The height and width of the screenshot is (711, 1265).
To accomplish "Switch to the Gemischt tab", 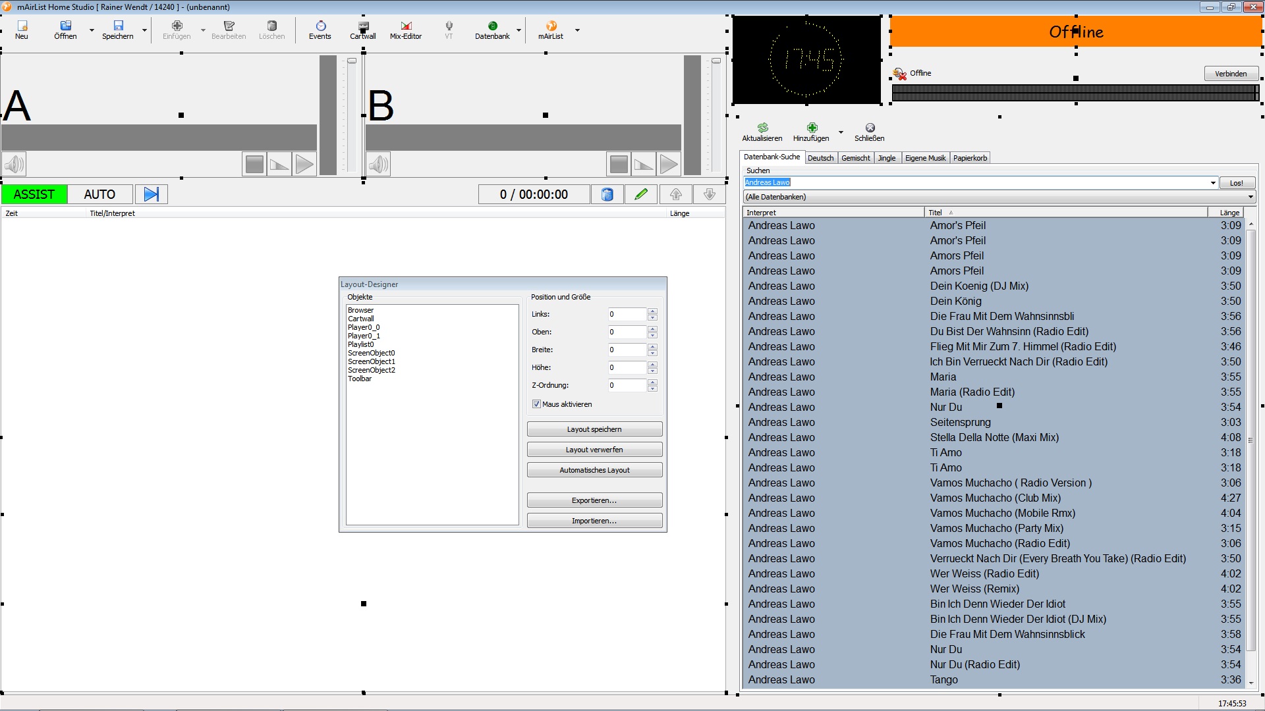I will tap(855, 158).
